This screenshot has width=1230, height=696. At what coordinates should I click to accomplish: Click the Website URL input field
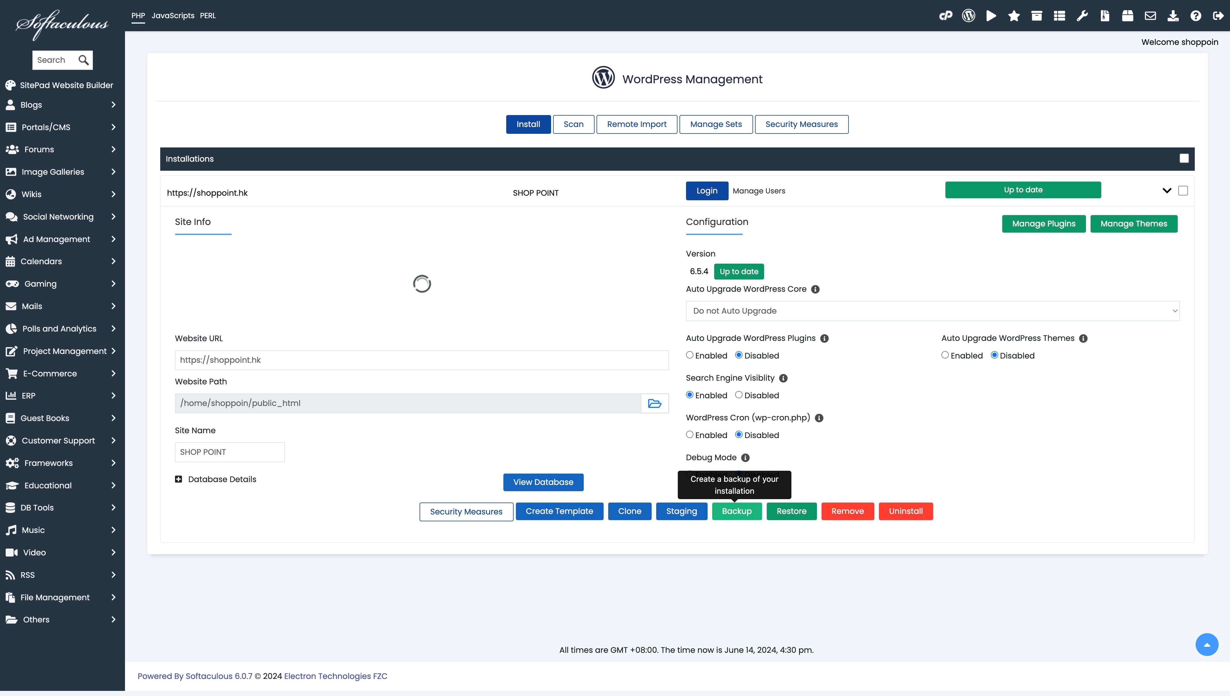coord(422,360)
